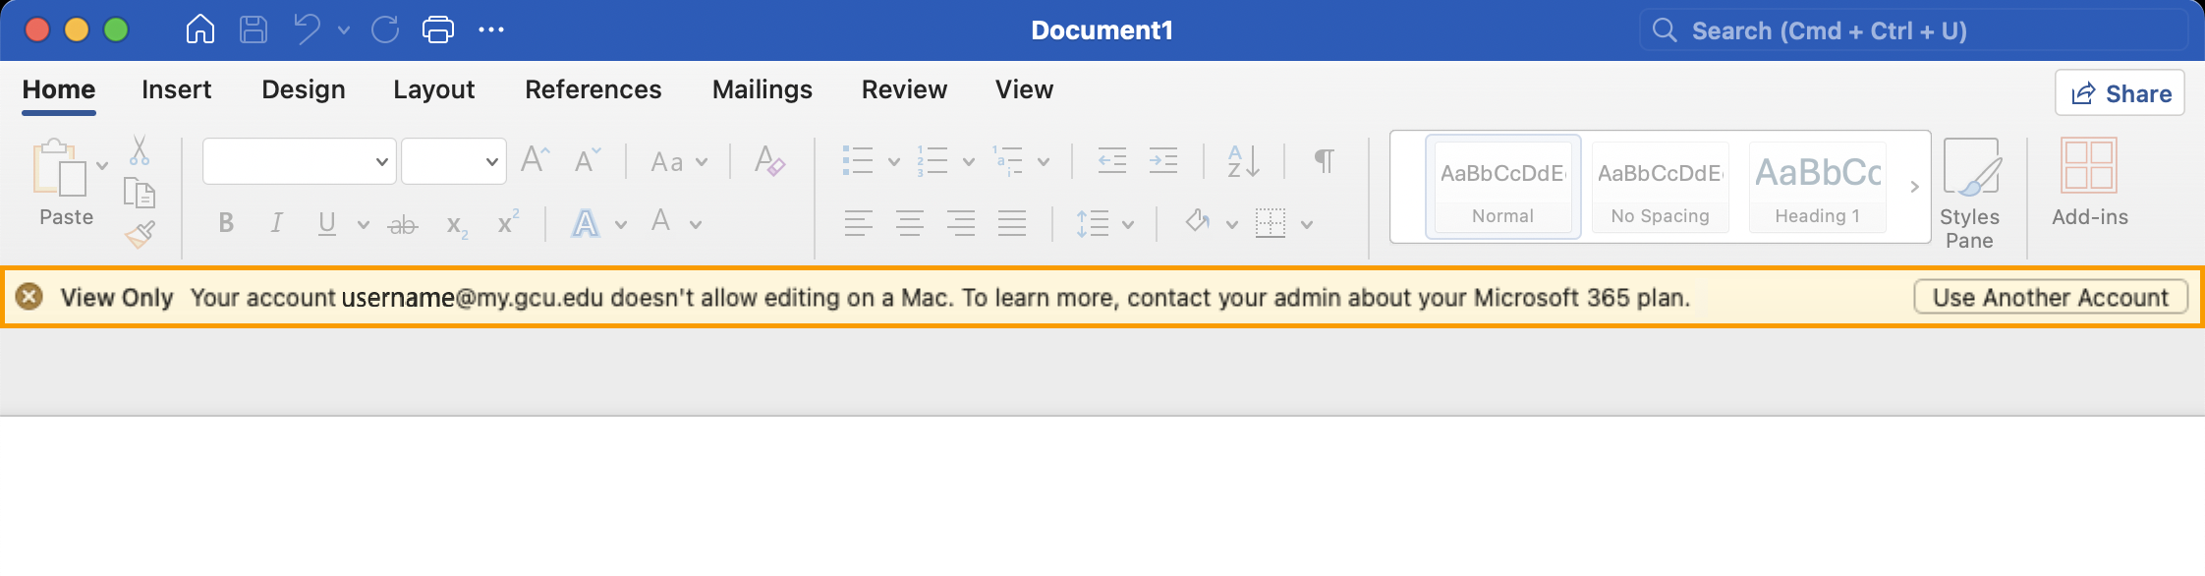Click the Search field in title bar
Viewport: 2205px width, 576px height.
point(1913,30)
